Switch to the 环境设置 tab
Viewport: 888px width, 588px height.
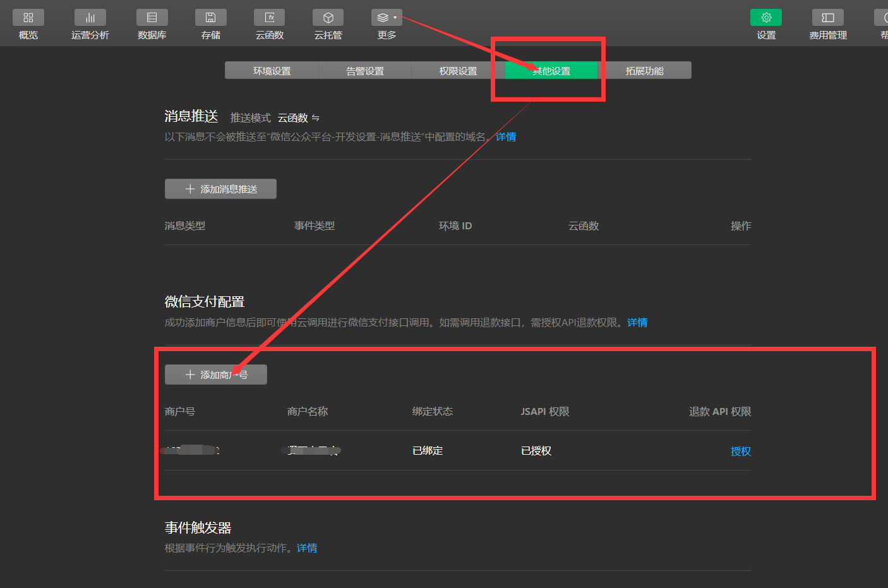click(x=272, y=70)
